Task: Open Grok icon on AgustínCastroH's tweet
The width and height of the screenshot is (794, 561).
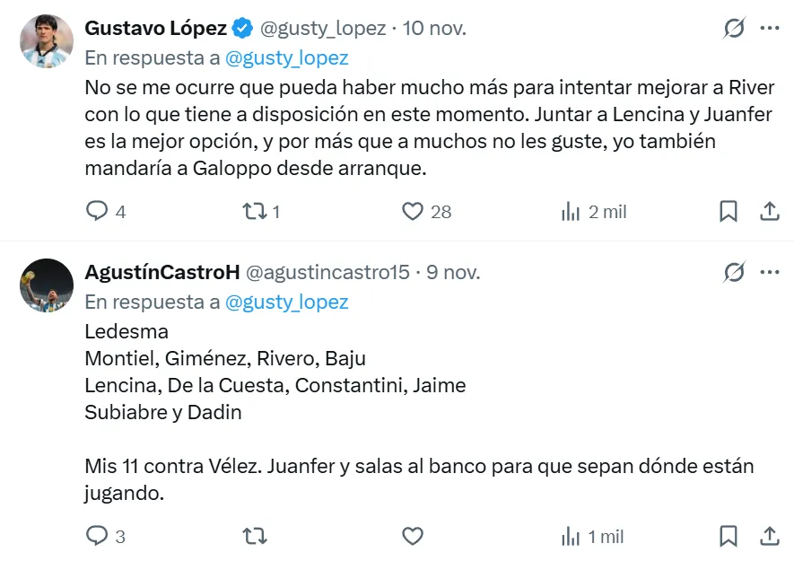Action: point(734,271)
